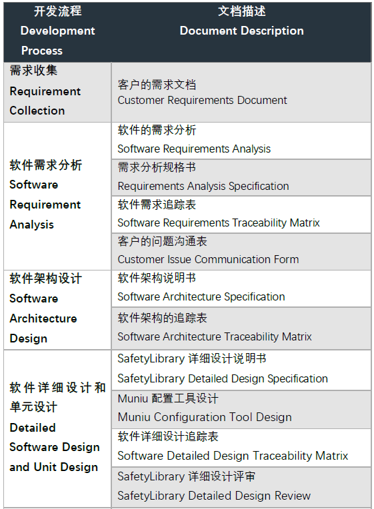Select the Software Detailed Design Traceability Matrix cell
Screen dimensions: 374x509
pos(241,448)
